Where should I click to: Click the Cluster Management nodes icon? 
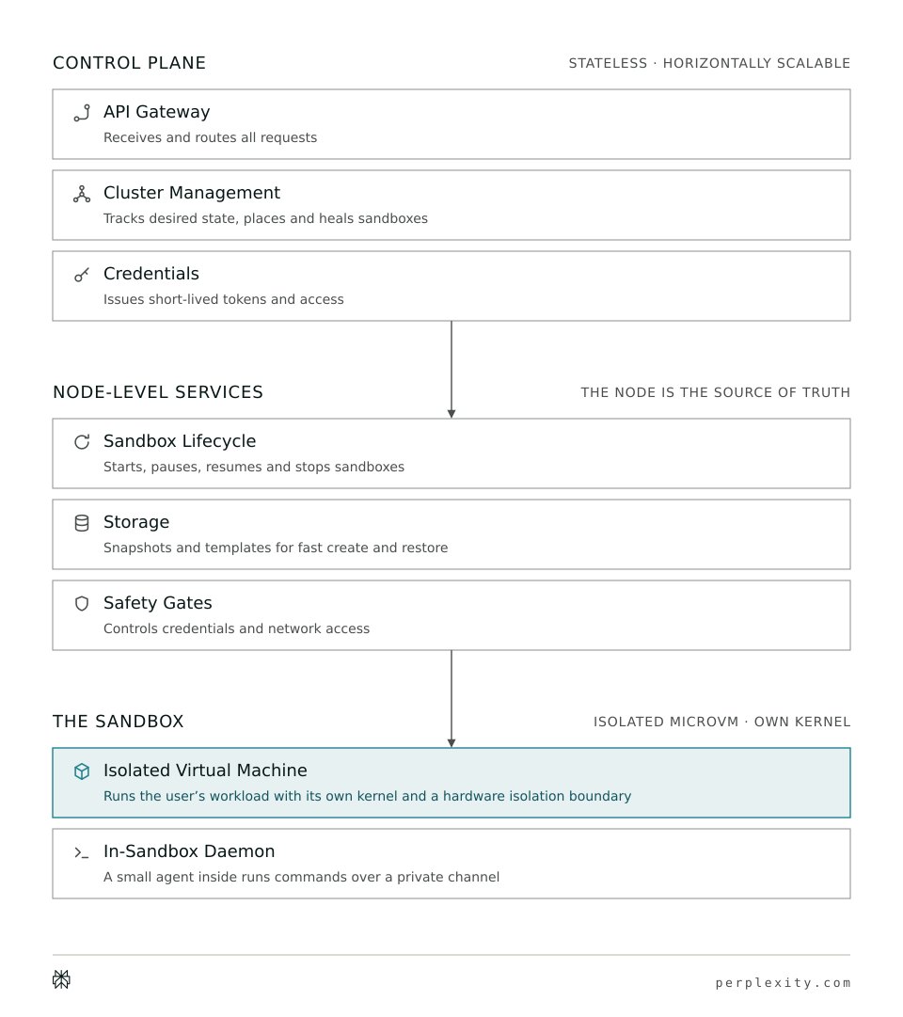click(x=82, y=194)
